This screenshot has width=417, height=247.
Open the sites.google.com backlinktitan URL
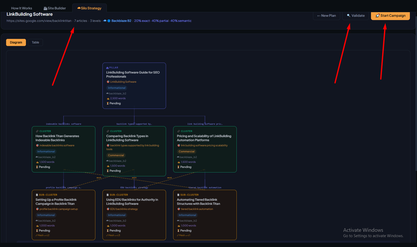pyautogui.click(x=39, y=21)
